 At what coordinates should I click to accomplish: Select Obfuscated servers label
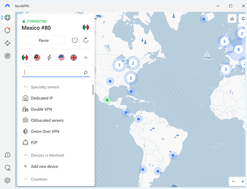click(x=47, y=120)
